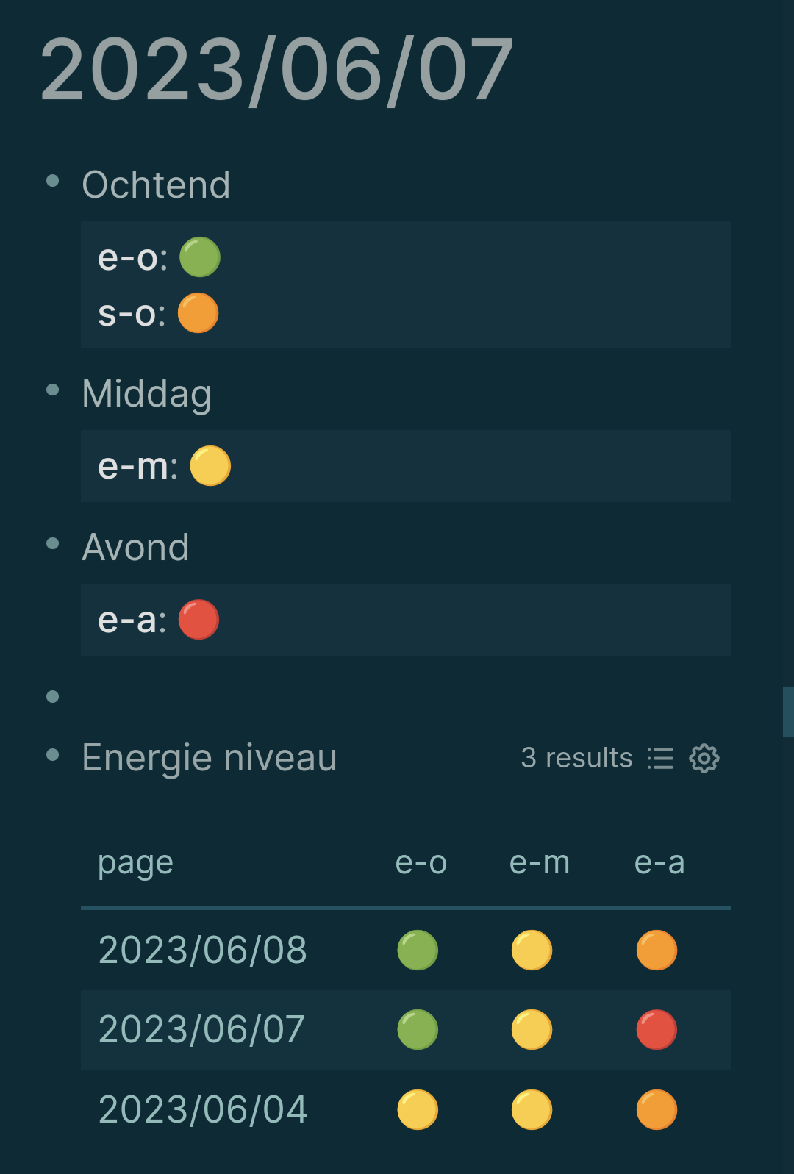Sort table by the e-a column header
The width and height of the screenshot is (794, 1174).
pos(659,862)
